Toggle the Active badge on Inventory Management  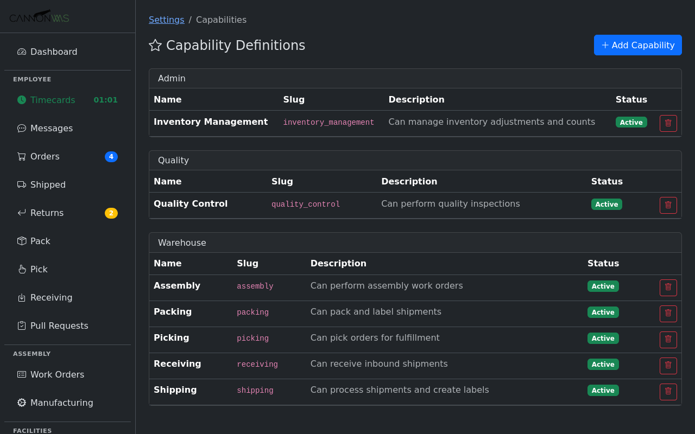pos(631,123)
